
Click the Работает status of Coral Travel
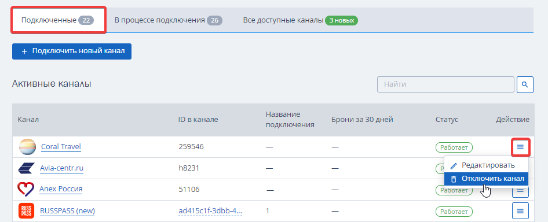454,147
